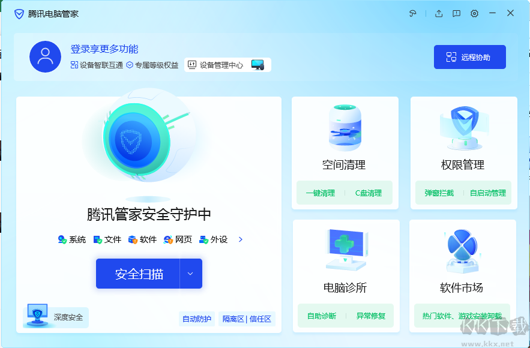This screenshot has width=530, height=348.
Task: Open settings via the gear icon
Action: point(474,13)
